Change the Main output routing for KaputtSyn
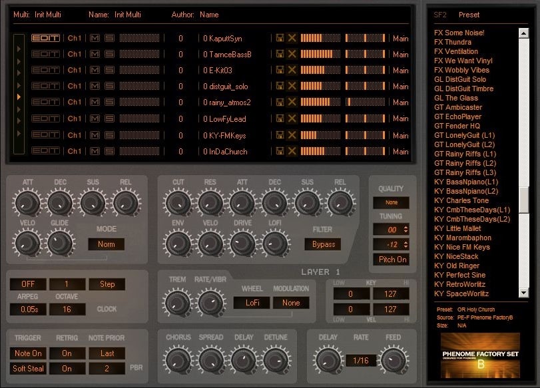This screenshot has height=388, width=540. click(x=400, y=38)
